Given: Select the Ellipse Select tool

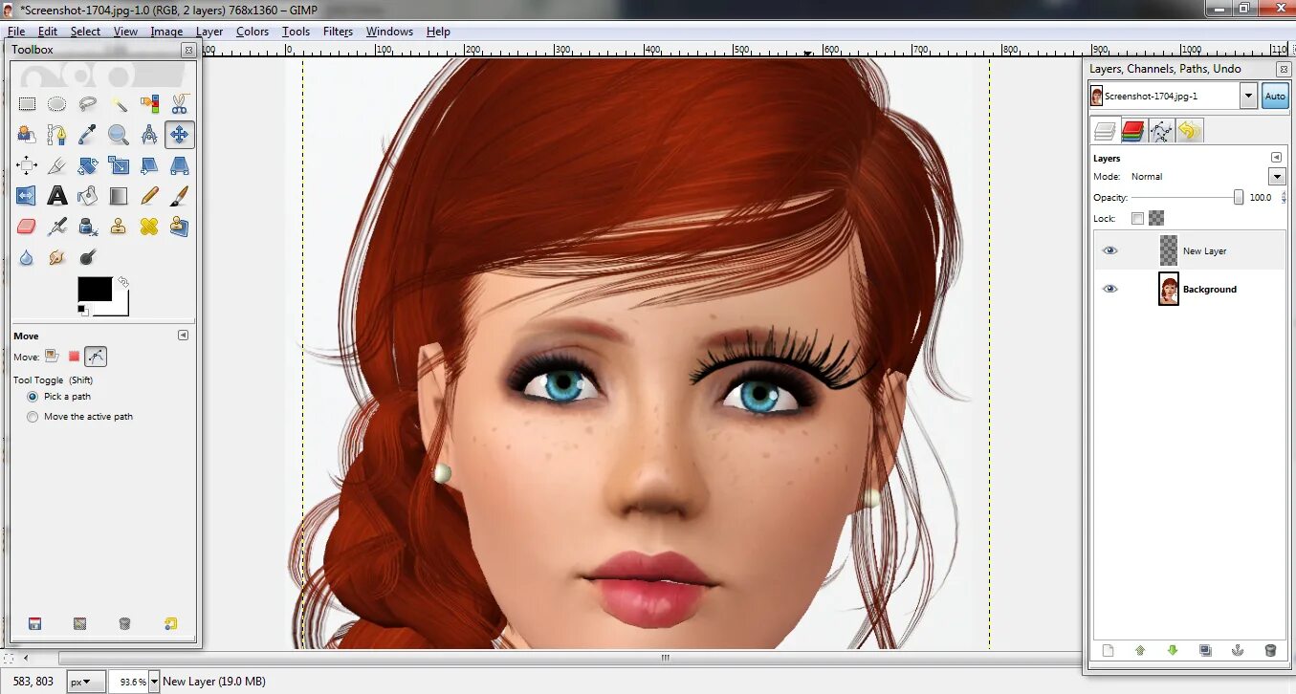Looking at the screenshot, I should click(x=57, y=104).
